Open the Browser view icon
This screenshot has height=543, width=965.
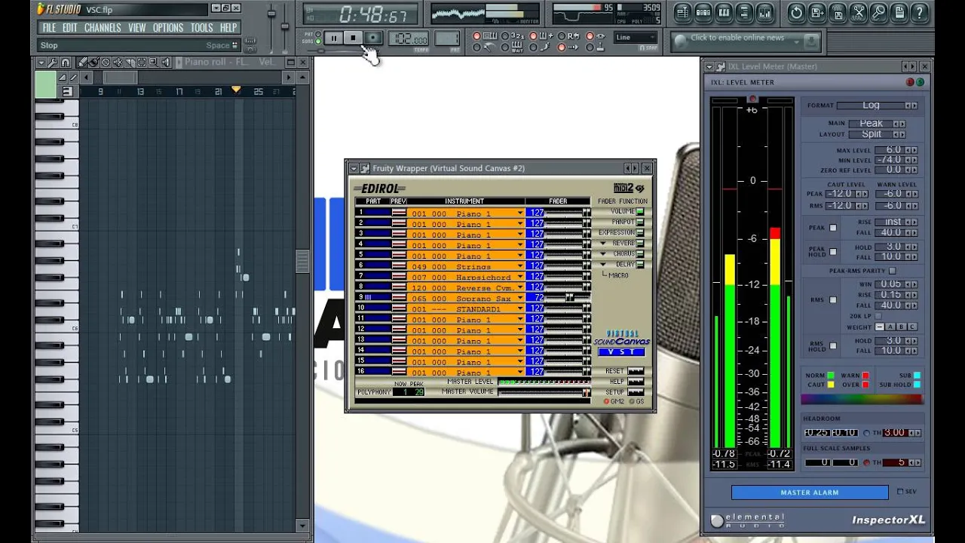point(744,12)
